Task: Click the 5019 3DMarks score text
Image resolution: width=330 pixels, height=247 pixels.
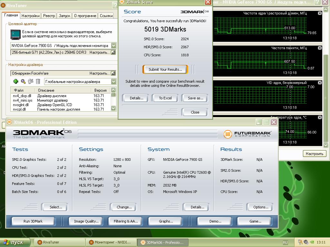Action: (x=165, y=29)
